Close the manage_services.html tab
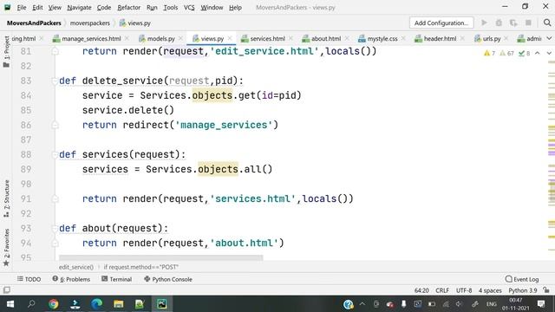 pyautogui.click(x=127, y=38)
